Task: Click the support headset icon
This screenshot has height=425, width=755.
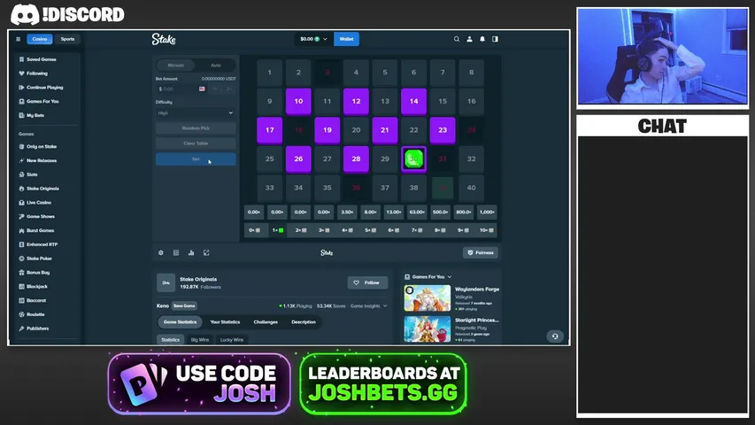Action: coord(555,336)
